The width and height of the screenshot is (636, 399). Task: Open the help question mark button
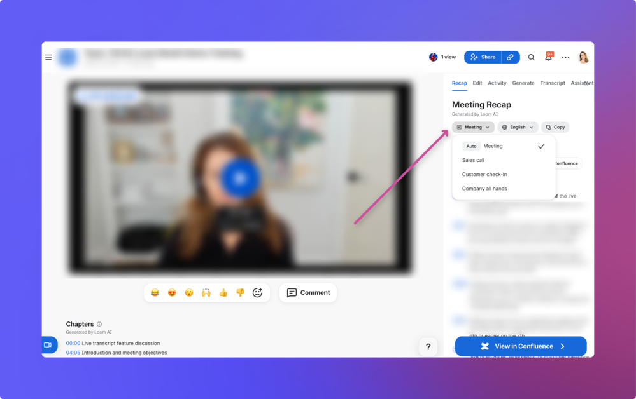coord(428,347)
